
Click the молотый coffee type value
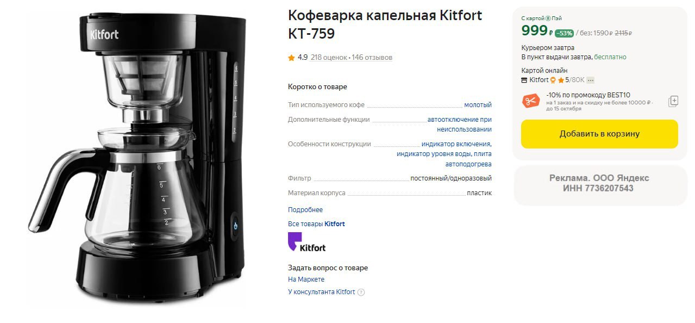coord(478,105)
